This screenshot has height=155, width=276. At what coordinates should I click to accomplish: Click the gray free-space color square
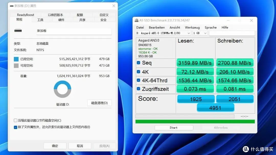click(x=16, y=66)
